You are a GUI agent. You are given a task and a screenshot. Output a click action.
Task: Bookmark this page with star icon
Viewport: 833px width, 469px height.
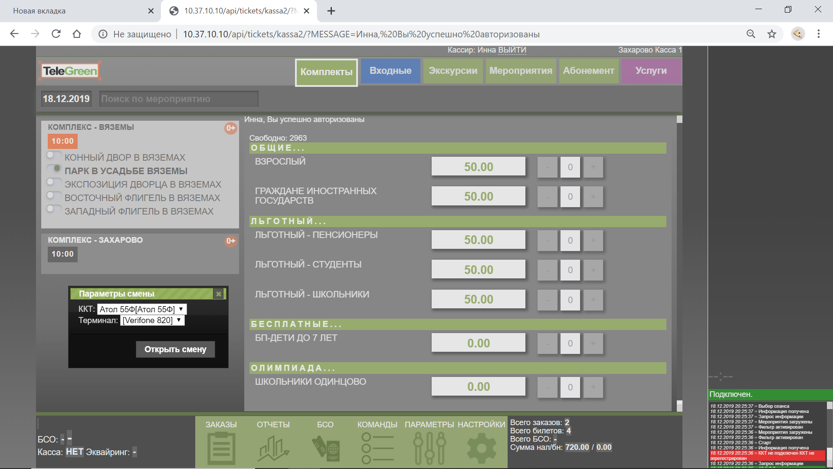[x=771, y=34]
